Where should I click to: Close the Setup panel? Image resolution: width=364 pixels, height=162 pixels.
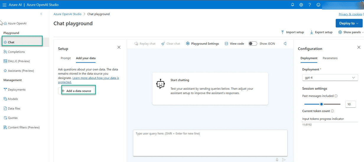tap(119, 47)
